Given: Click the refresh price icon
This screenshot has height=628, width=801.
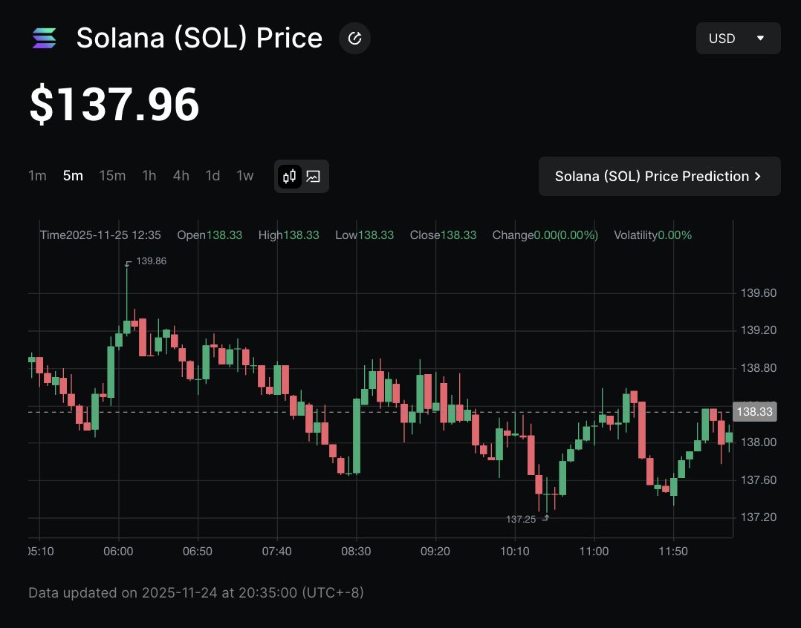Looking at the screenshot, I should pyautogui.click(x=354, y=38).
